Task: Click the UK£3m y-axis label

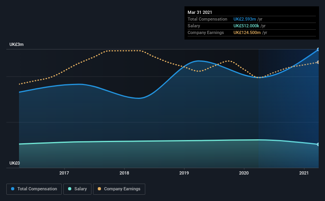Action: pyautogui.click(x=17, y=44)
